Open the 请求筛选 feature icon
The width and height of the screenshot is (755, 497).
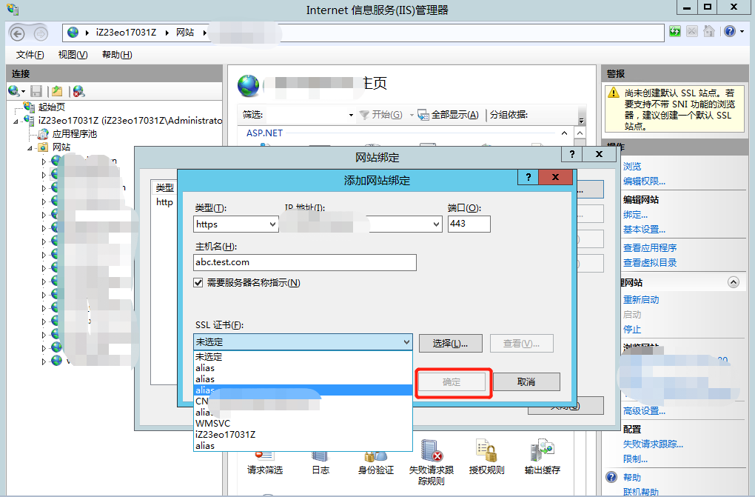pyautogui.click(x=265, y=455)
